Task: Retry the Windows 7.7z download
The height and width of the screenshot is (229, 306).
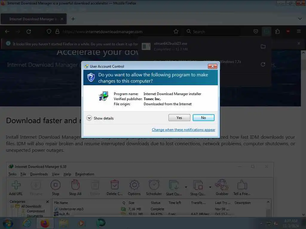Action: click(263, 64)
